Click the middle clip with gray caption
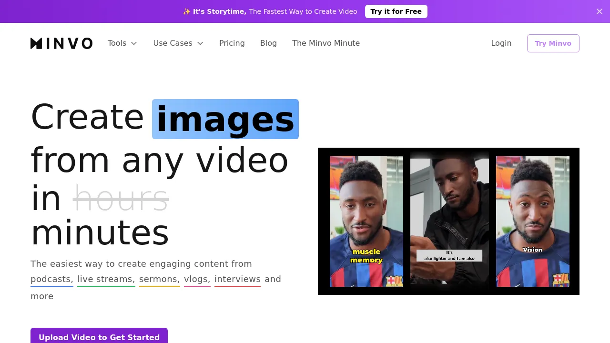The height and width of the screenshot is (343, 610). coord(449,221)
